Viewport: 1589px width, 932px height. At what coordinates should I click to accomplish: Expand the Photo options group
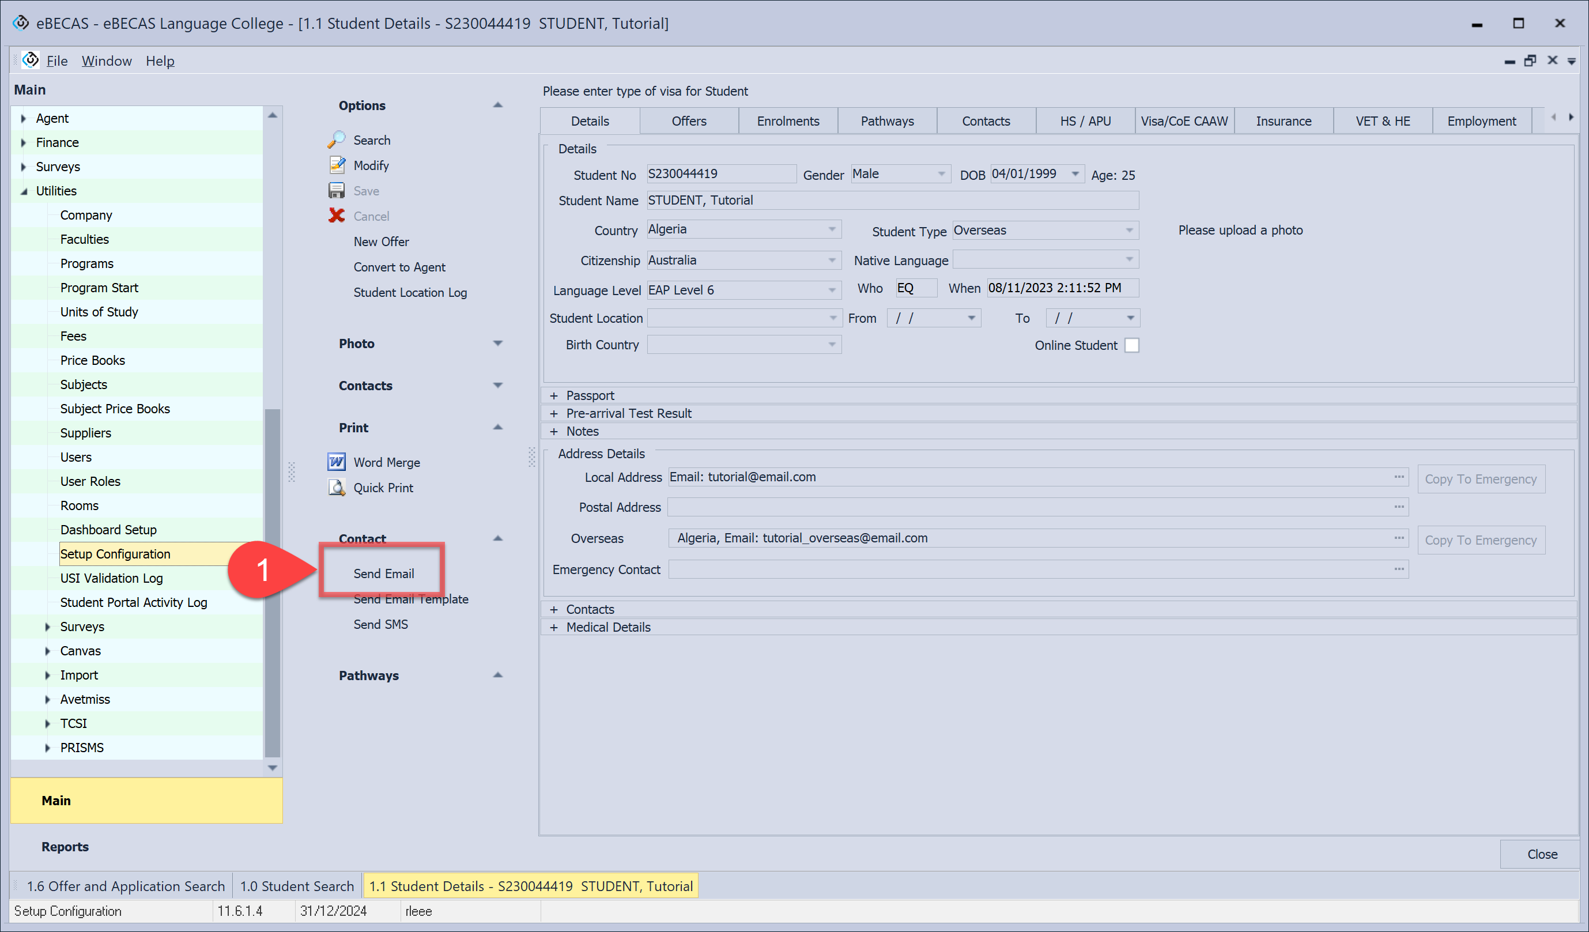click(497, 344)
